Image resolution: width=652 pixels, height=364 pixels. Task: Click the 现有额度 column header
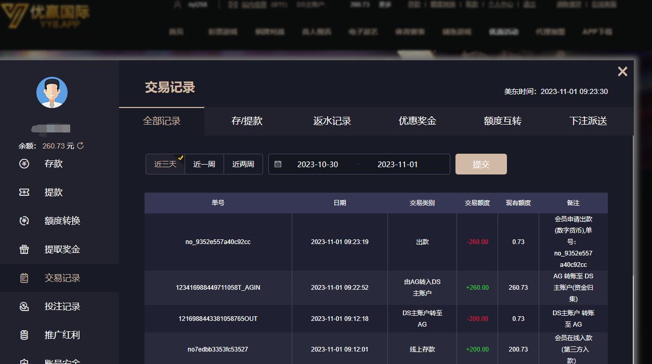click(x=518, y=203)
